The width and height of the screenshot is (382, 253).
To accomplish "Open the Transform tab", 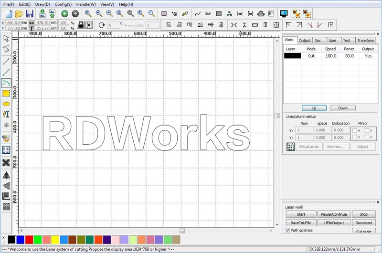I will click(365, 41).
